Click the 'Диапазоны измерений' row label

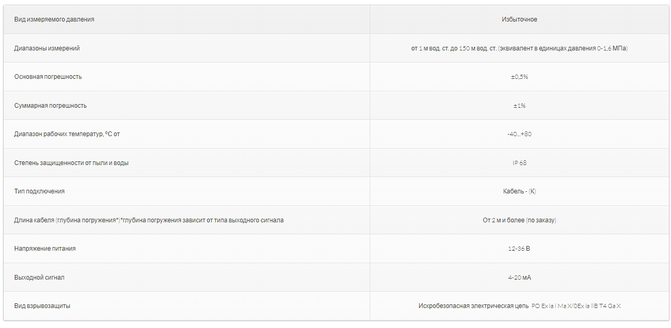[x=47, y=48]
